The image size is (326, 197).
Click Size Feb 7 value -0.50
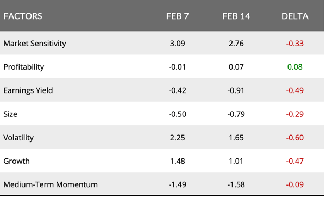click(x=177, y=114)
